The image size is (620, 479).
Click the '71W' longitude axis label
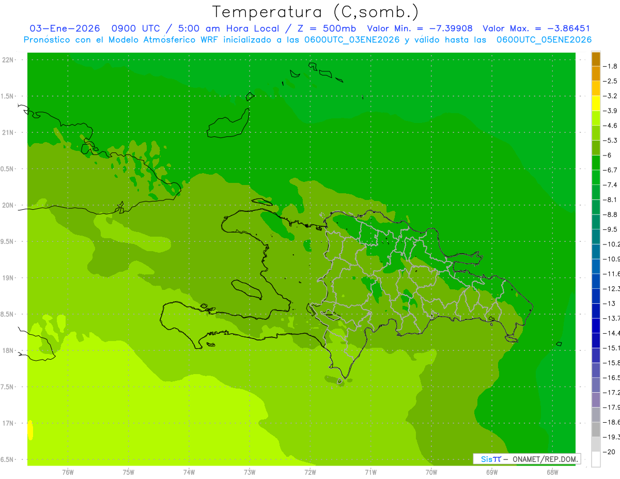pyautogui.click(x=370, y=472)
